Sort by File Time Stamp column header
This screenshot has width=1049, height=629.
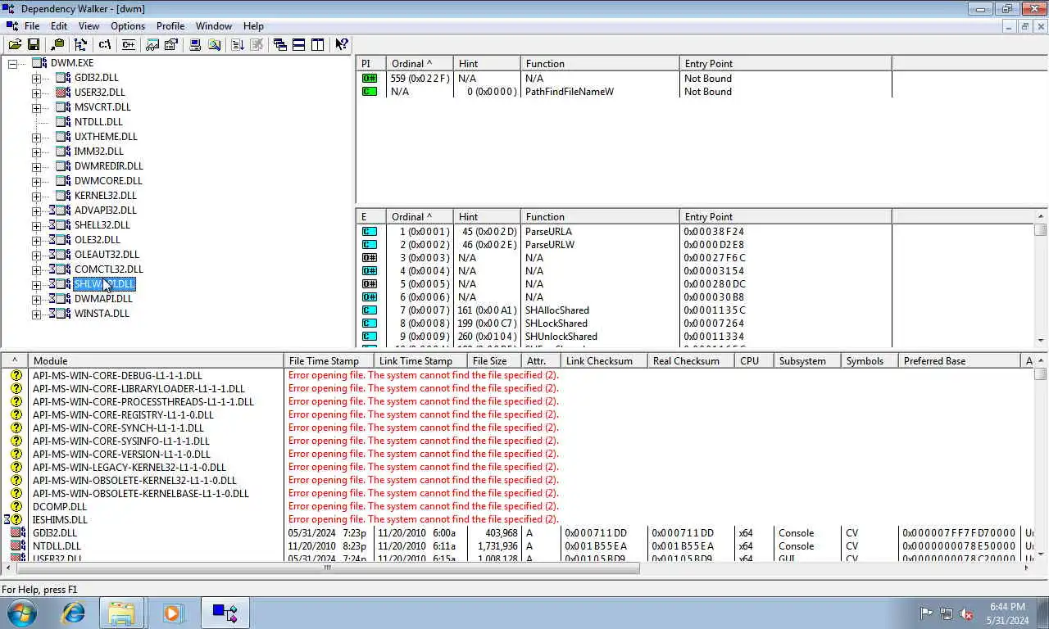click(329, 360)
